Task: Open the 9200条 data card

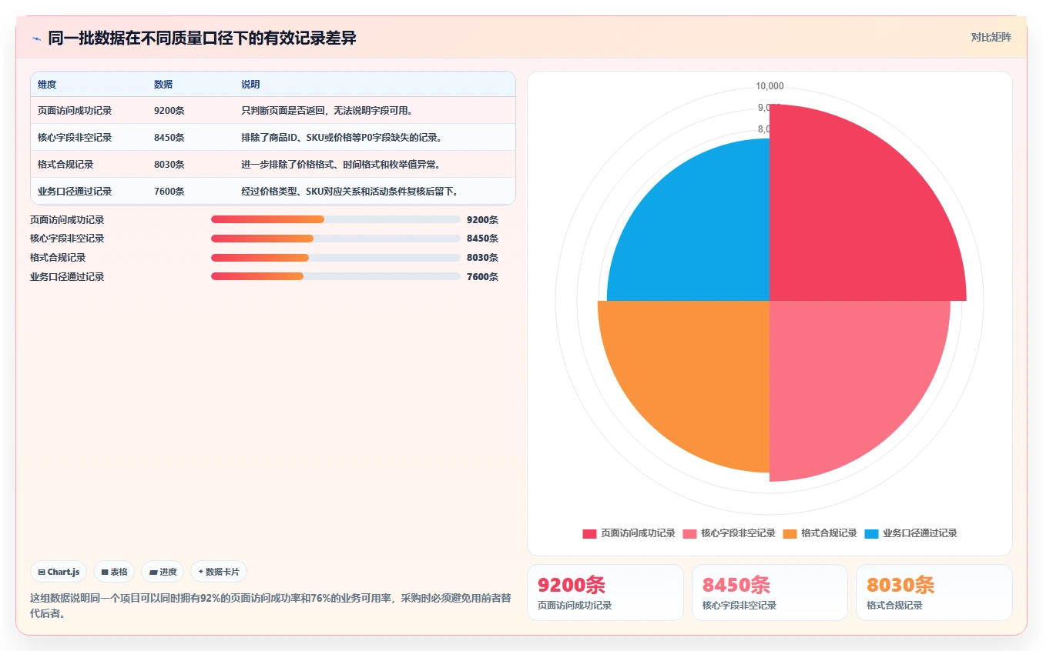Action: coord(605,593)
